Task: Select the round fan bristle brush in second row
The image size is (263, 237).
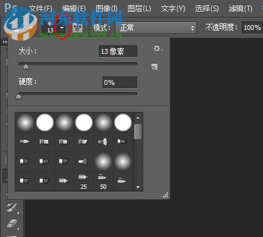Action: pos(103,142)
